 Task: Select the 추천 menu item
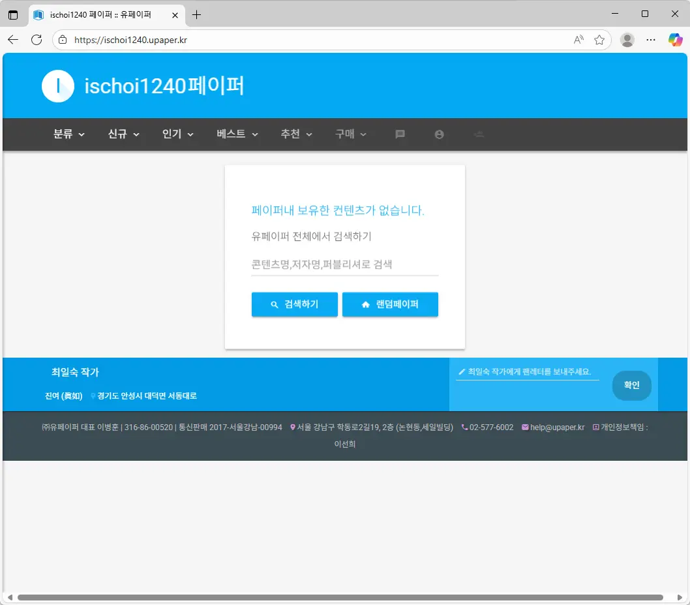[297, 134]
